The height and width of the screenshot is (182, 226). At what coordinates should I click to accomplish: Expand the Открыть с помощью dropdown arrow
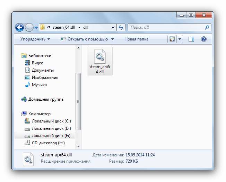point(112,39)
